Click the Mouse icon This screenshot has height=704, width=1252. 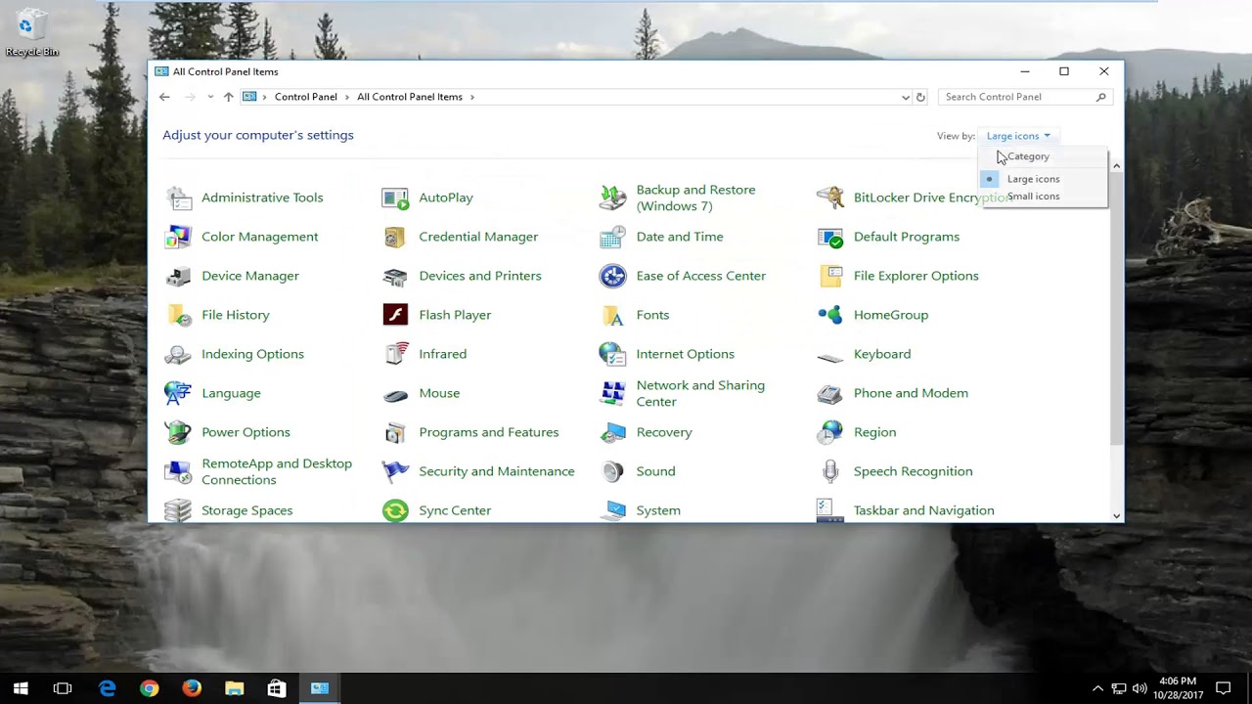click(395, 395)
